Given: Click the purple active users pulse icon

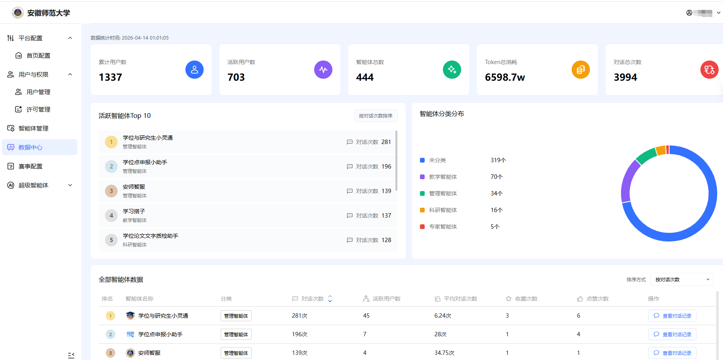Looking at the screenshot, I should pos(323,70).
